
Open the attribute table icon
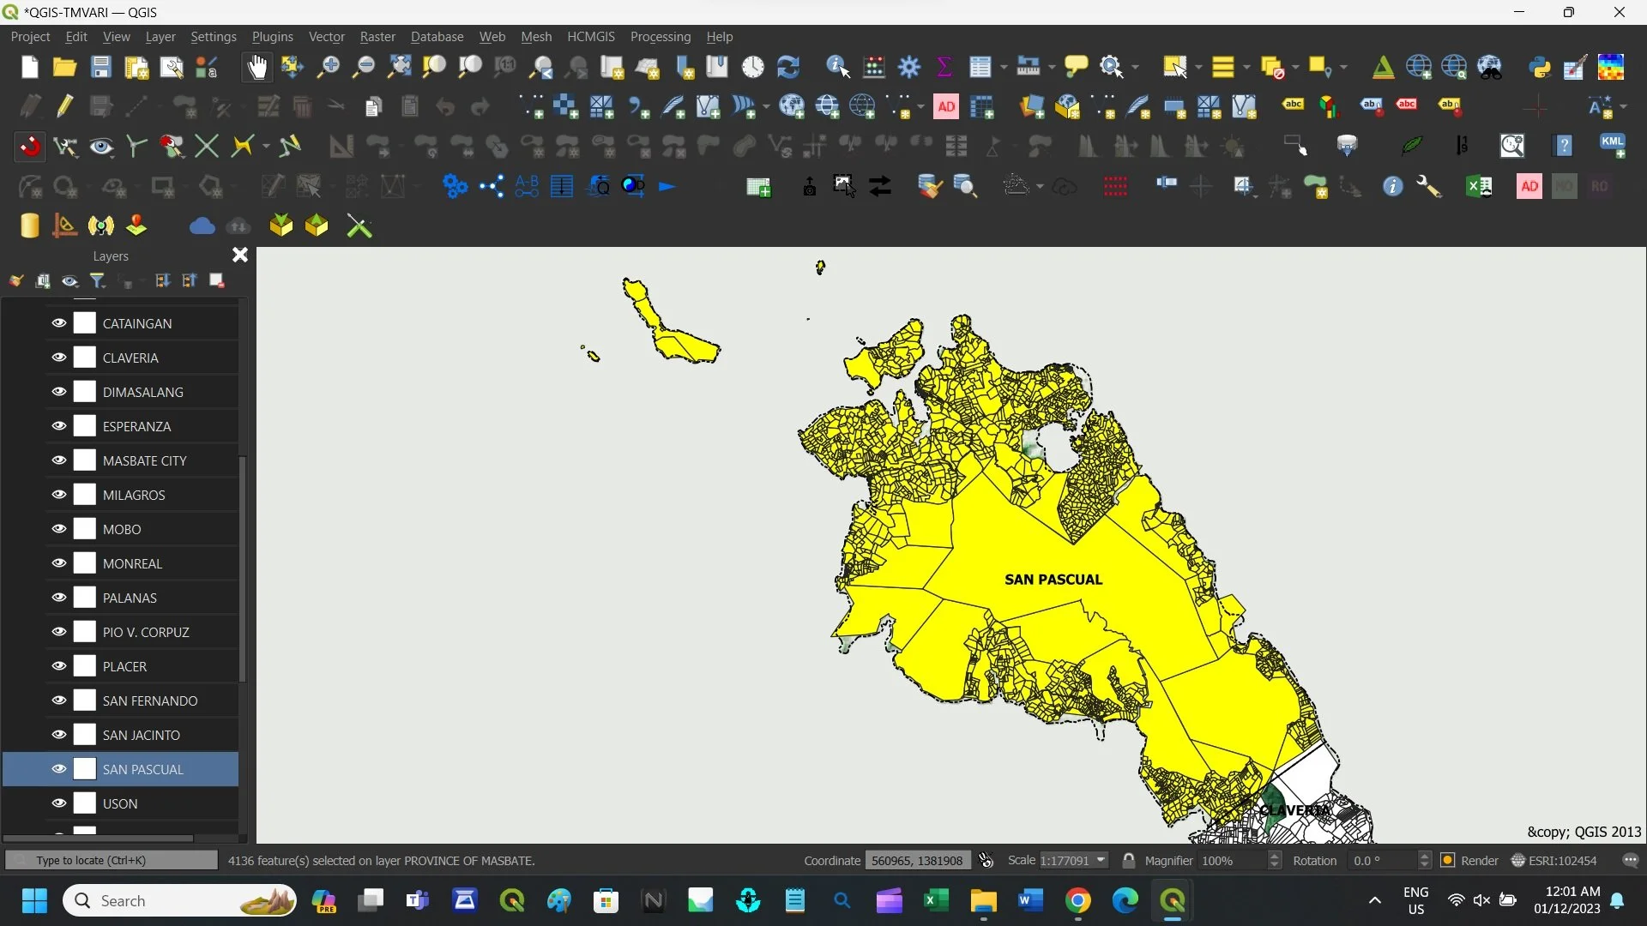pos(980,67)
